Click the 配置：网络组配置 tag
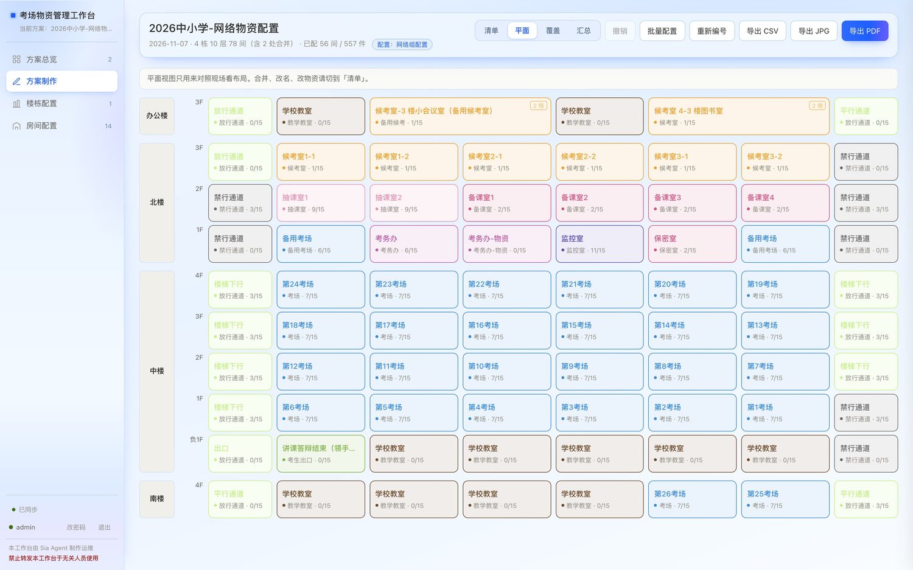913x570 pixels. point(402,44)
